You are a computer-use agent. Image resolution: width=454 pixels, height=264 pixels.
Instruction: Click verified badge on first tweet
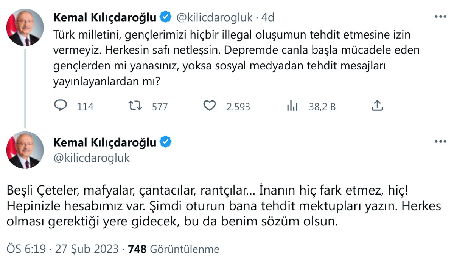(x=165, y=17)
